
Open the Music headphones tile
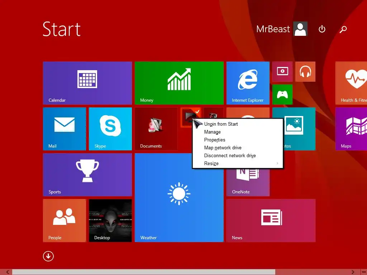(x=305, y=72)
